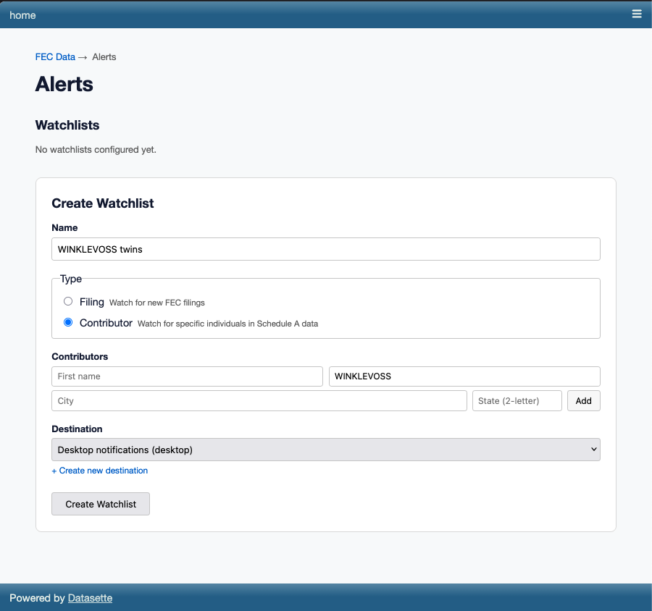The image size is (652, 611).
Task: Open the Datasette link in footer
Action: 90,598
